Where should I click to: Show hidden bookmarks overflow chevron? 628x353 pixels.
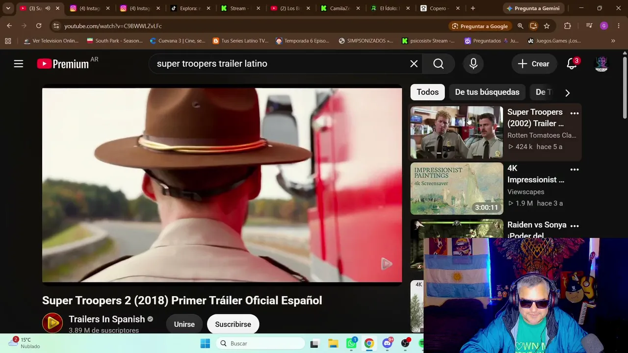tap(613, 41)
